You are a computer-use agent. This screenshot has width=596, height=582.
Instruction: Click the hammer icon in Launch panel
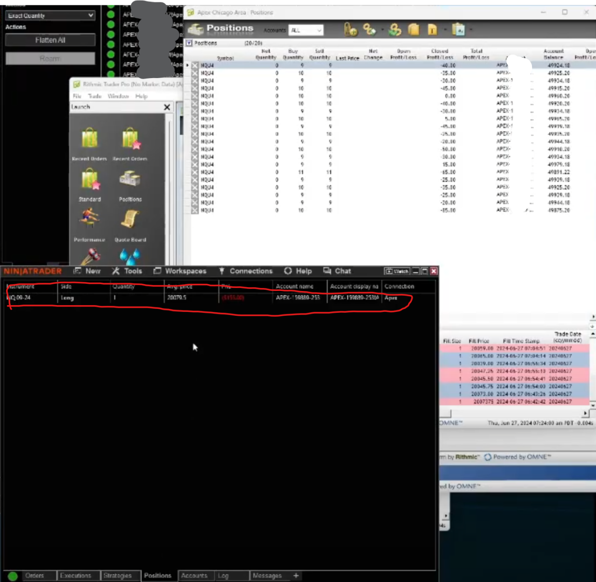coord(90,256)
